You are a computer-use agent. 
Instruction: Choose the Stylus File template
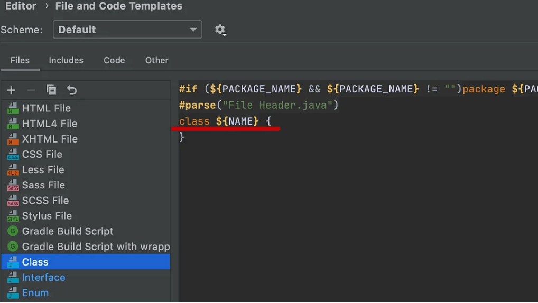[47, 216]
